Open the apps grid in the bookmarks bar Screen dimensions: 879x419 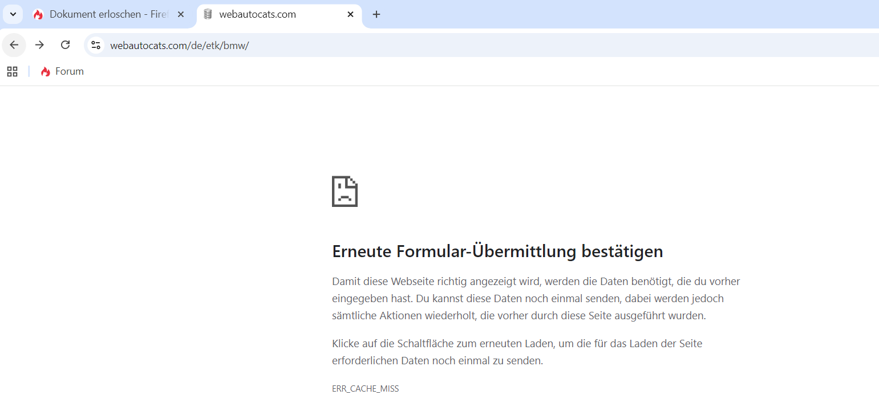coord(12,71)
